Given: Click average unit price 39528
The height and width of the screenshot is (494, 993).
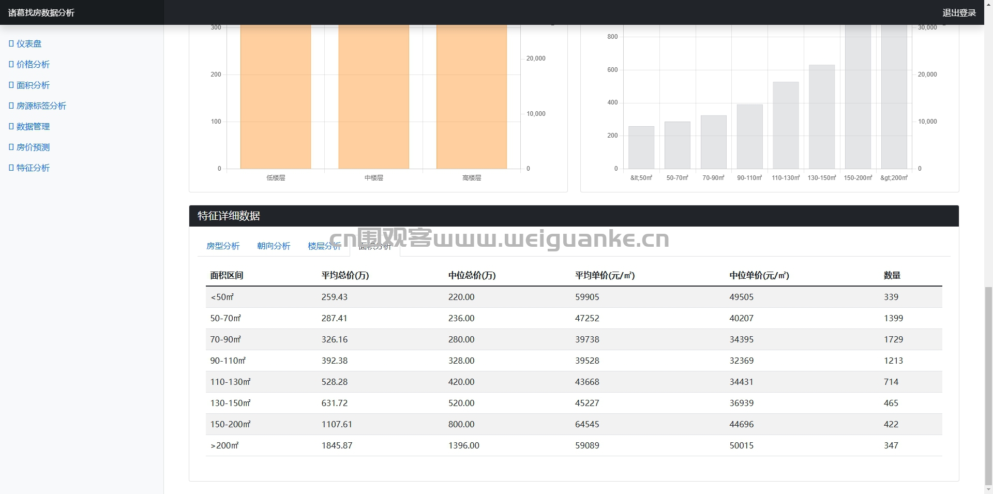Looking at the screenshot, I should tap(587, 361).
